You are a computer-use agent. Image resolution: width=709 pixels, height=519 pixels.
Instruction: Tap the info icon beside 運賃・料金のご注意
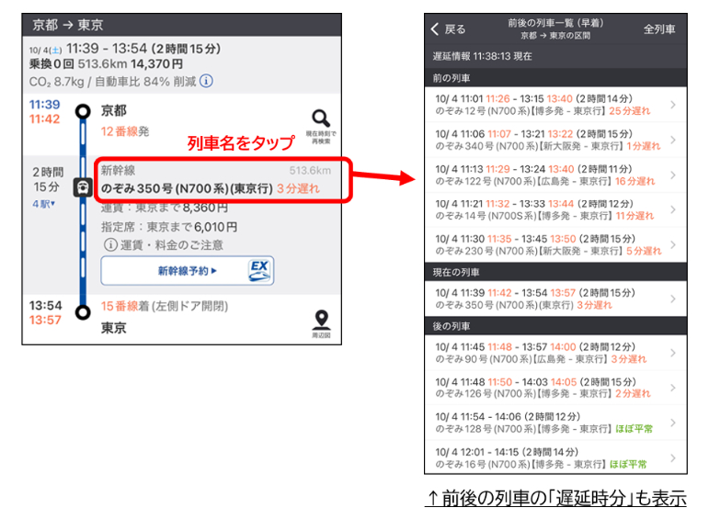tap(109, 245)
